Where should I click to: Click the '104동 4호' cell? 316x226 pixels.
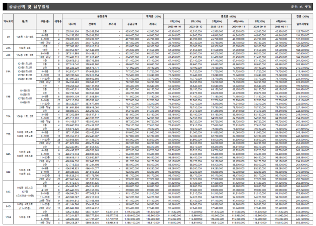pyautogui.click(x=25, y=48)
